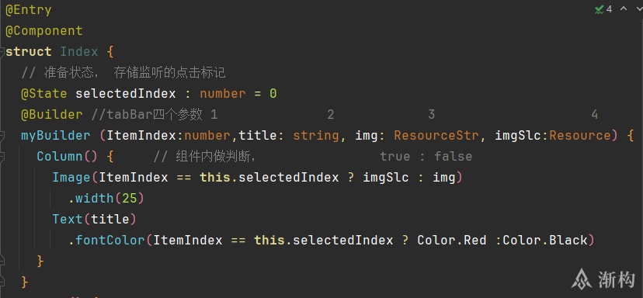Screen dimensions: 643x298
Task: Fold the myBuilder function block
Action: [2, 136]
